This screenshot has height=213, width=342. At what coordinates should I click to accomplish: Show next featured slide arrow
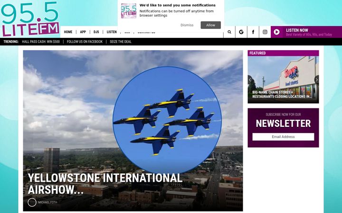(x=316, y=80)
